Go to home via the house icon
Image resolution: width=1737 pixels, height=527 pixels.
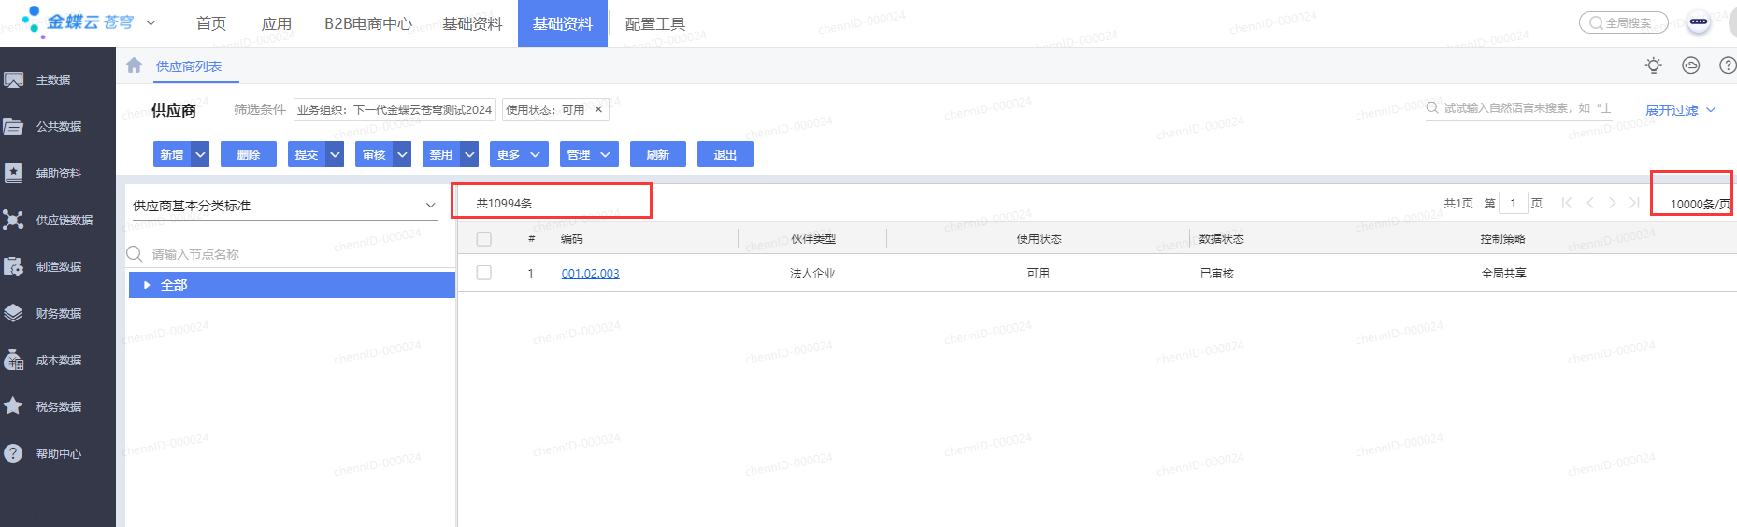coord(134,65)
